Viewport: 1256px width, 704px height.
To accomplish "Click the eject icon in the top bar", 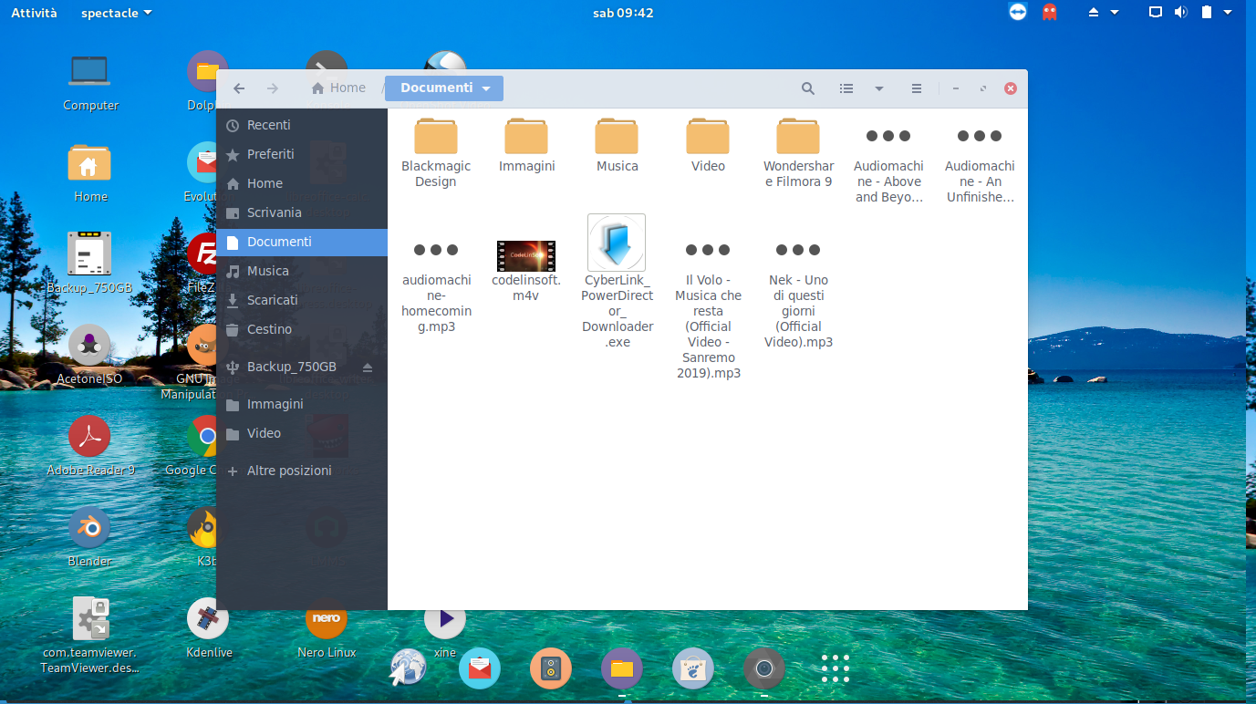I will click(x=1095, y=13).
